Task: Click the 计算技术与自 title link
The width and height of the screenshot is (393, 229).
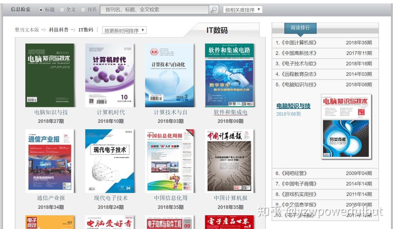Action: tap(171, 112)
